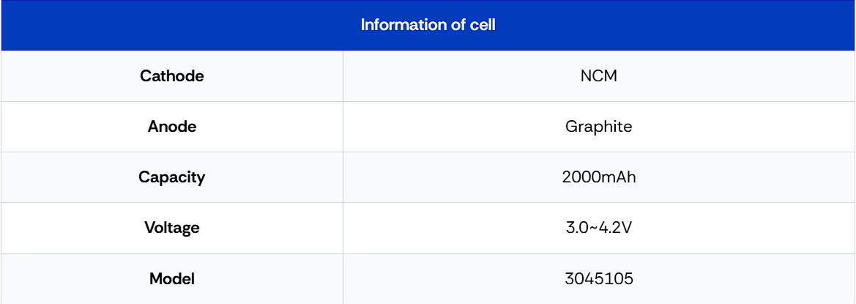Viewport: 856px width, 304px height.
Task: Click the 2000mAh capacity value
Action: pyautogui.click(x=599, y=177)
